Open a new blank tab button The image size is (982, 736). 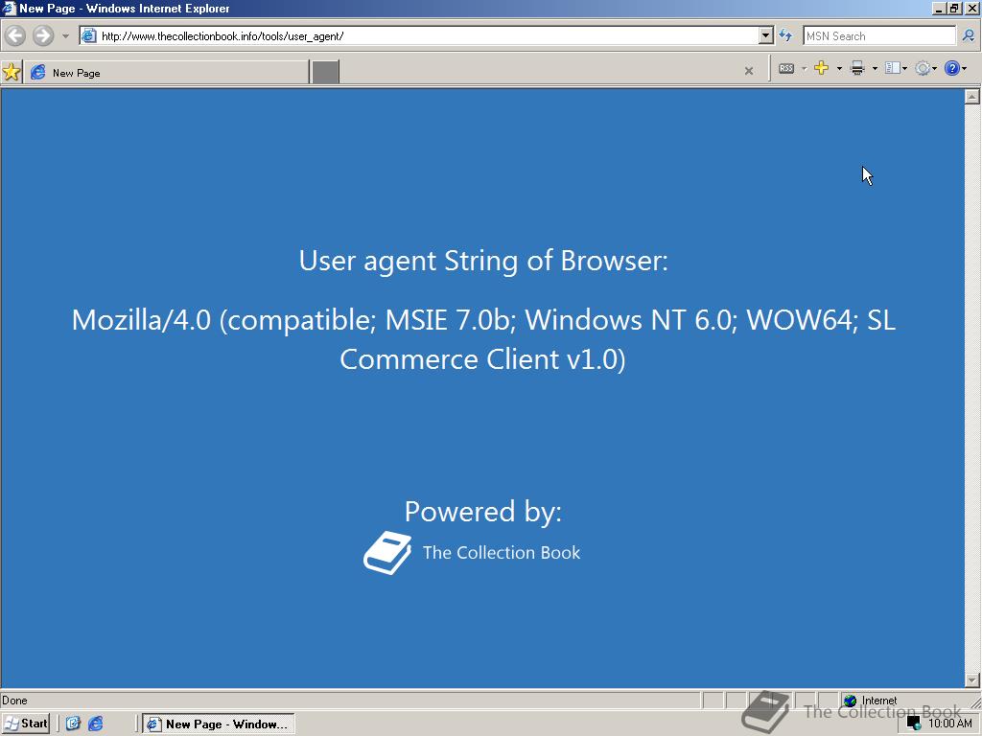(x=326, y=72)
